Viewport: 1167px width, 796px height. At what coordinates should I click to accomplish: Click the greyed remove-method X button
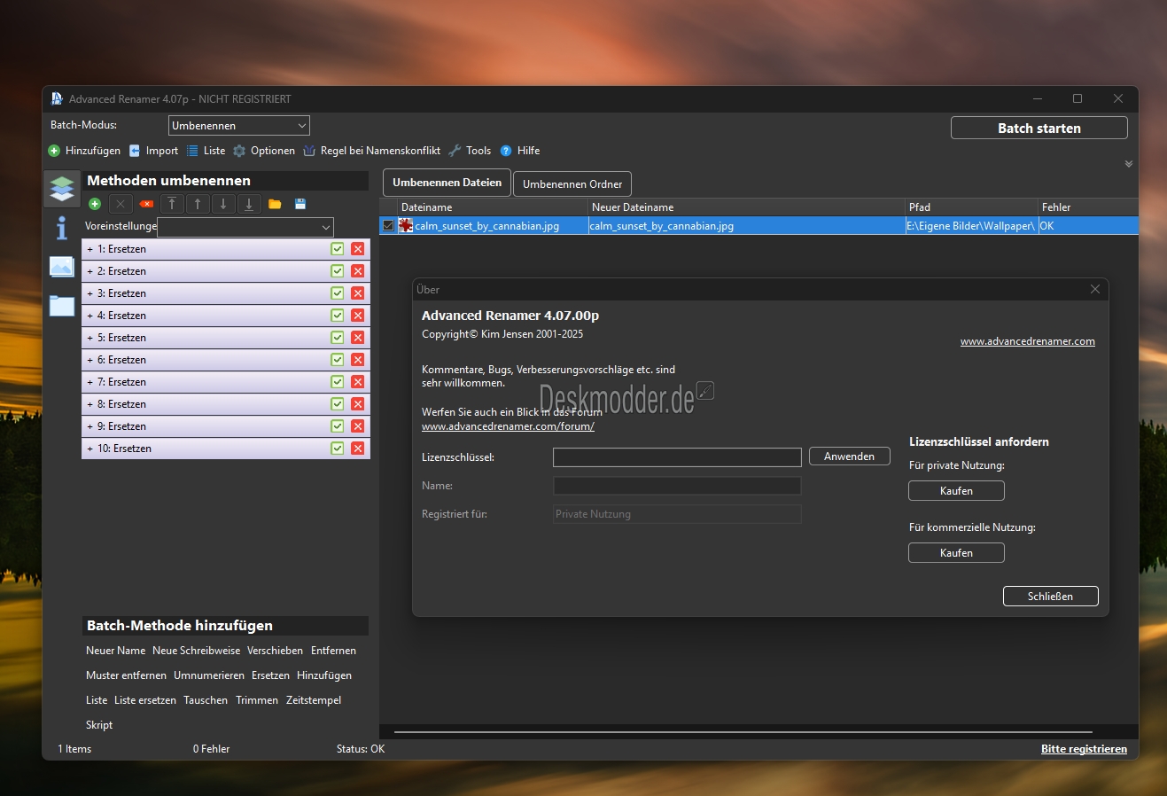pos(121,204)
